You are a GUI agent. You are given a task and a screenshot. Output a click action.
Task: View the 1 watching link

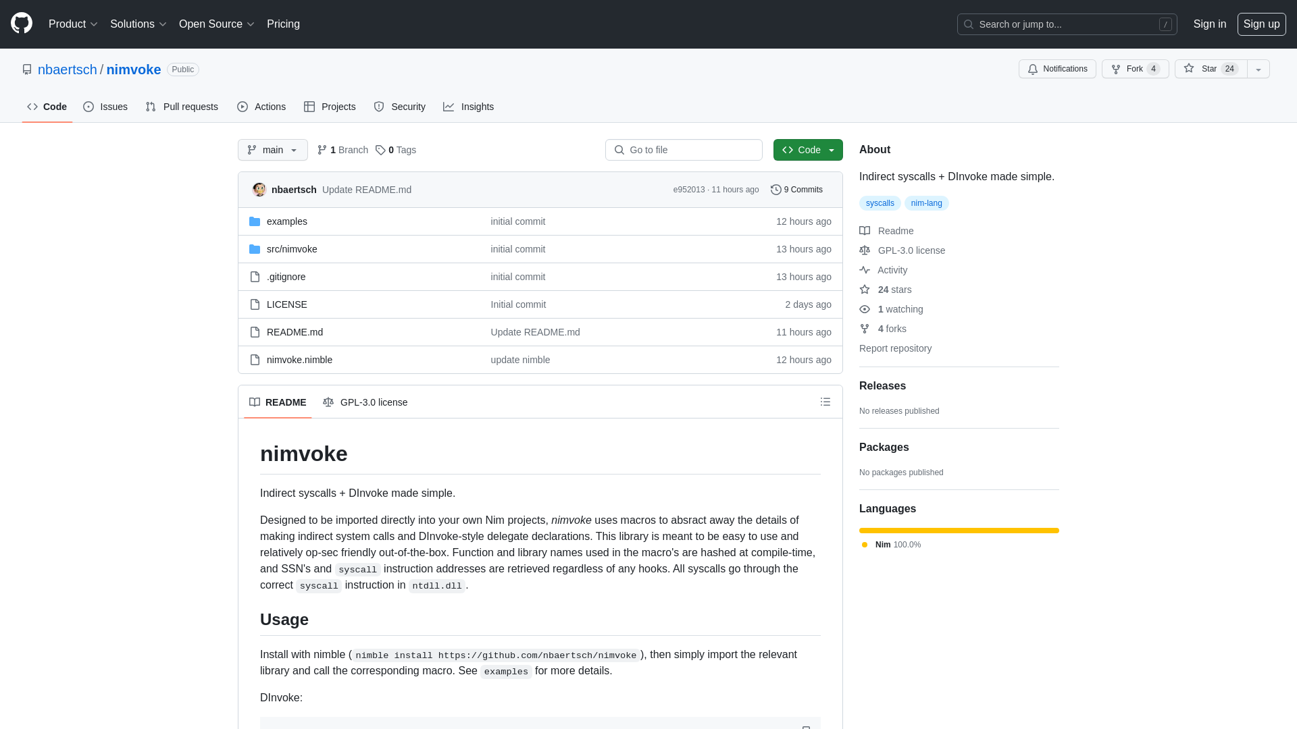tap(891, 309)
